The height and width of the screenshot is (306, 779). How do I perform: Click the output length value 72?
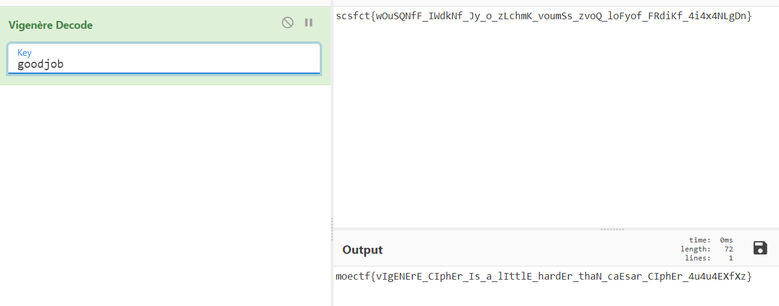click(x=728, y=249)
